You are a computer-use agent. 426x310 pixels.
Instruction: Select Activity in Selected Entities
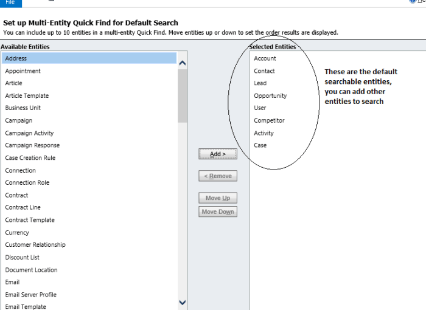click(264, 133)
